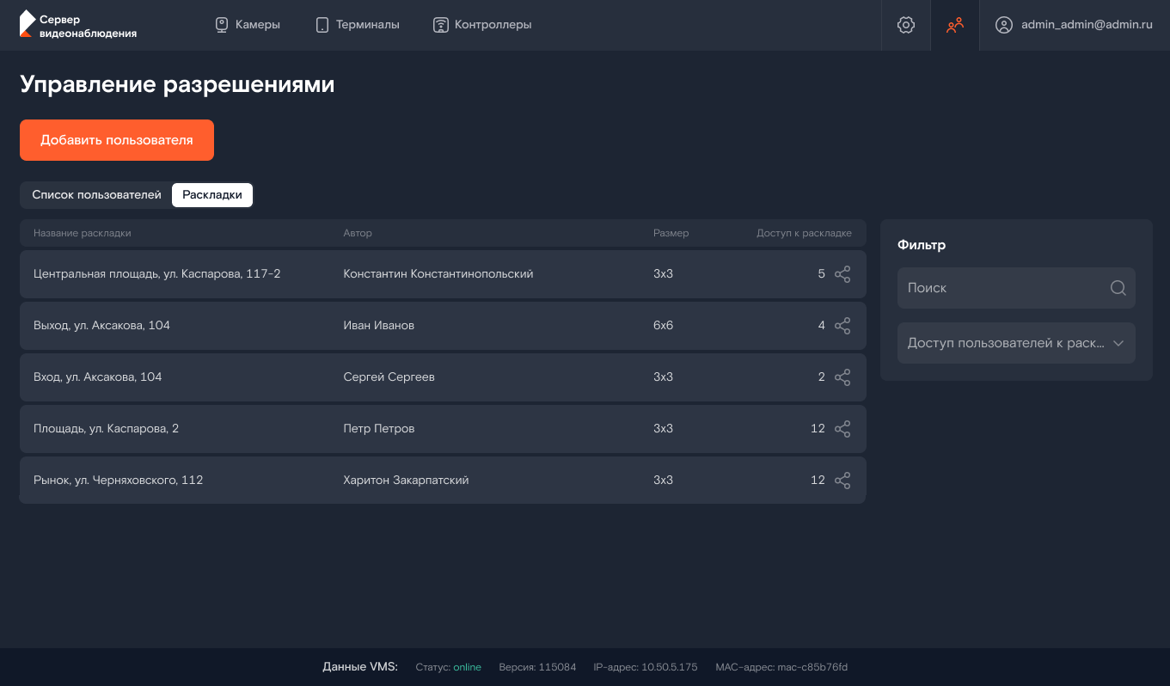Share the Центральная площадь layout

point(842,274)
